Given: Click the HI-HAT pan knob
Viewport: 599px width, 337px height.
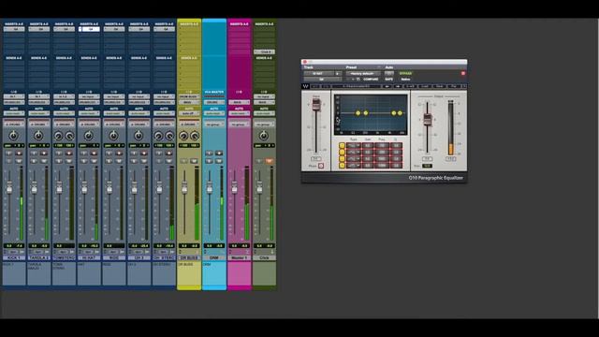Looking at the screenshot, I should 89,135.
